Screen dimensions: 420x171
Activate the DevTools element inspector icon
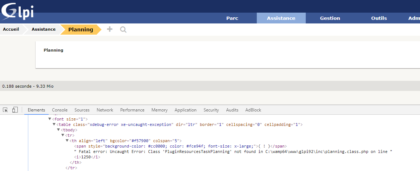(5, 110)
